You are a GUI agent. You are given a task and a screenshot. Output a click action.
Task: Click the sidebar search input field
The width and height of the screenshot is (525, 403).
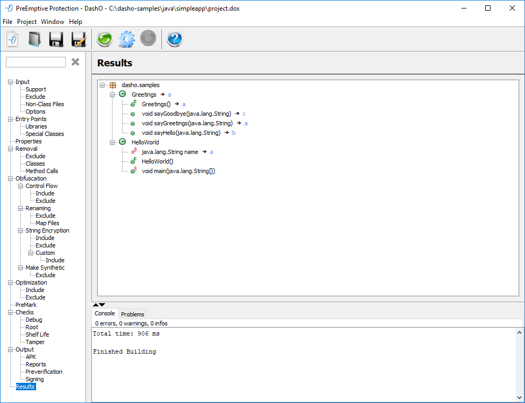pyautogui.click(x=36, y=62)
